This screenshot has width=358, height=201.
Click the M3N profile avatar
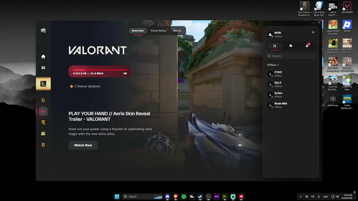point(270,35)
